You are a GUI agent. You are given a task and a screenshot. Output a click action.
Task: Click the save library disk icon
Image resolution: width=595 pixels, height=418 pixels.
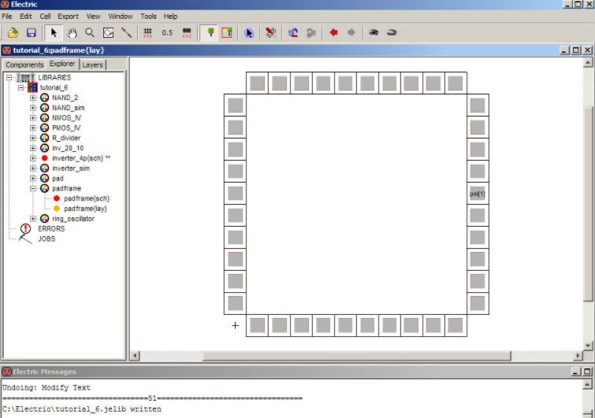(32, 33)
